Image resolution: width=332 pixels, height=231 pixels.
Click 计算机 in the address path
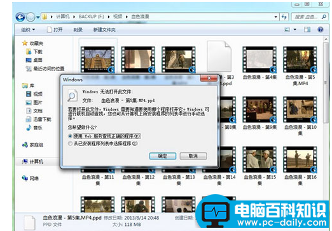coord(63,16)
